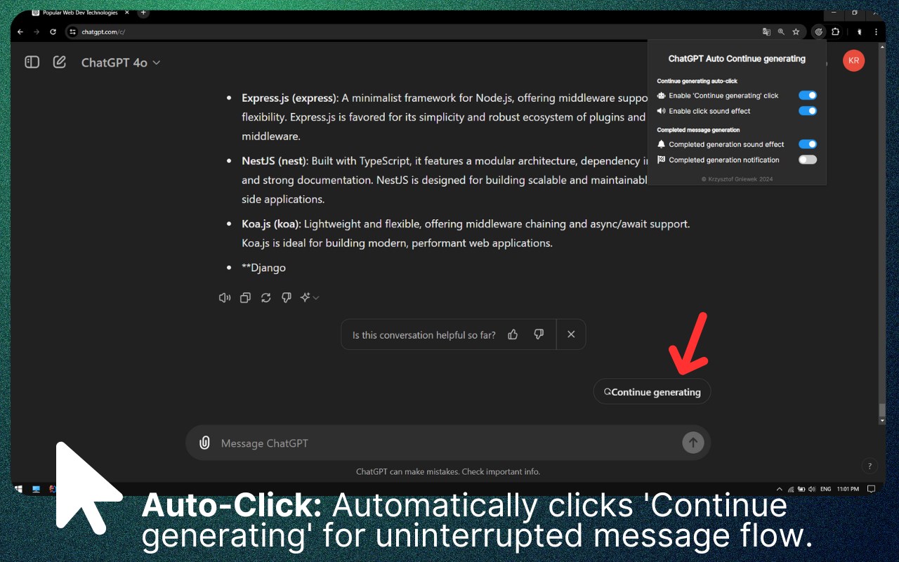Viewport: 899px width, 562px height.
Task: Start a new chat with pencil icon
Action: (60, 62)
